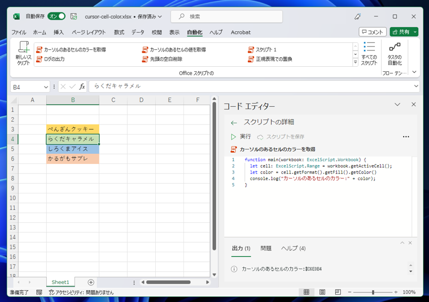This screenshot has height=302, width=429.
Task: Add a new sheet with plus icon
Action: click(x=91, y=282)
